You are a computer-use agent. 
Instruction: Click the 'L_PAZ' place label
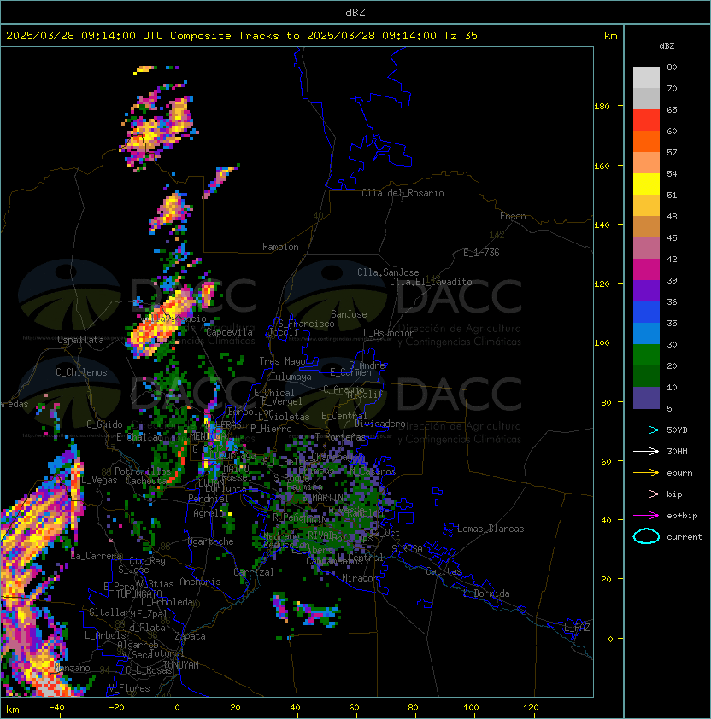[x=577, y=628]
